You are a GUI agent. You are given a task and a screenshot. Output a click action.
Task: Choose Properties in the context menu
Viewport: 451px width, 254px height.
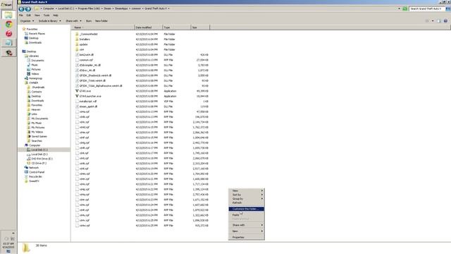pos(247,237)
